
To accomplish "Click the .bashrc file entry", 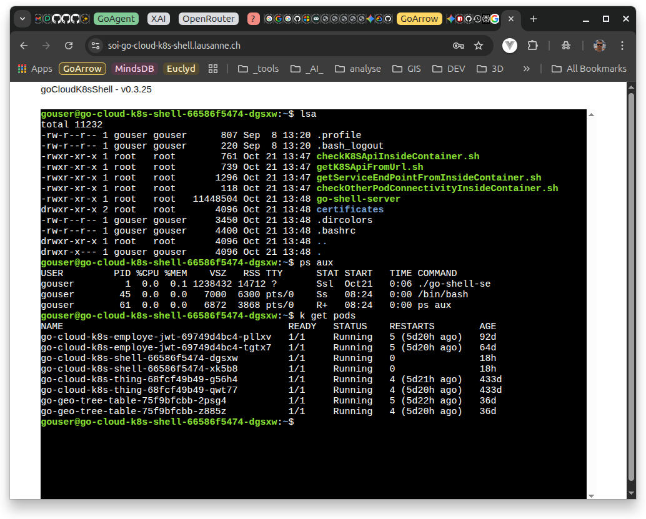I will pos(335,231).
